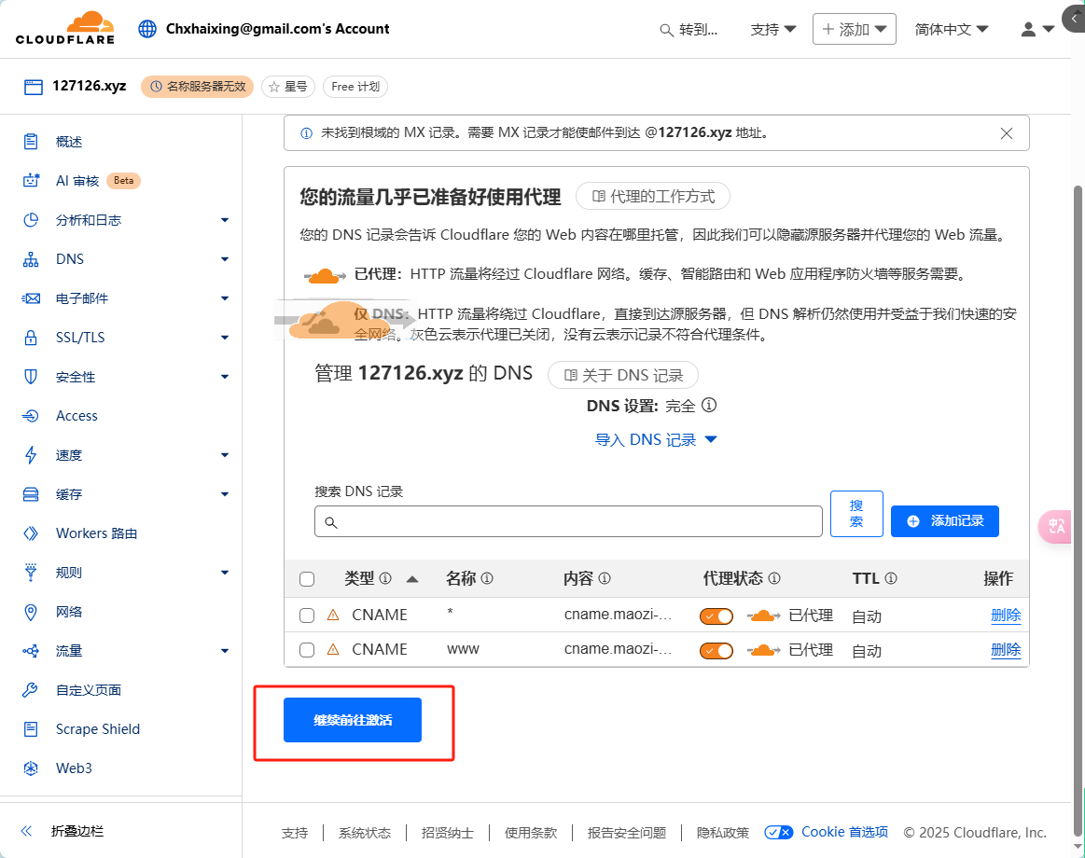
Task: Open the 添加 dropdown button
Action: click(855, 29)
